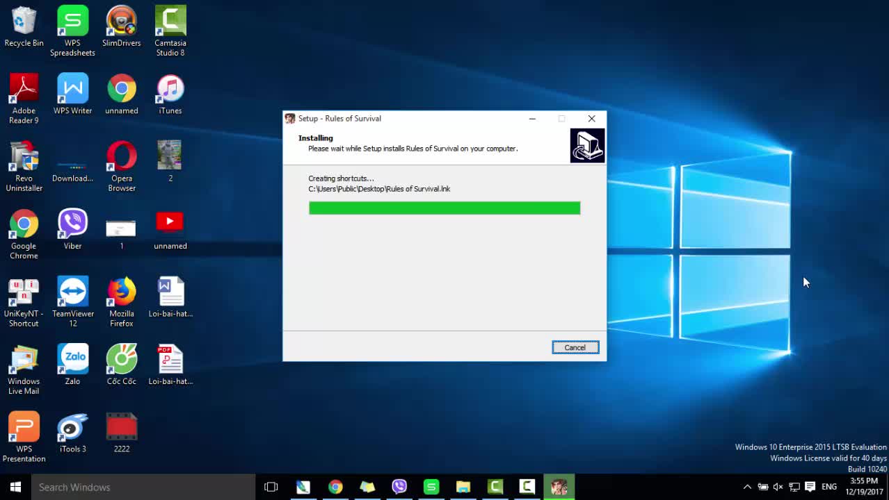Click the Search Windows taskbar box

143,487
